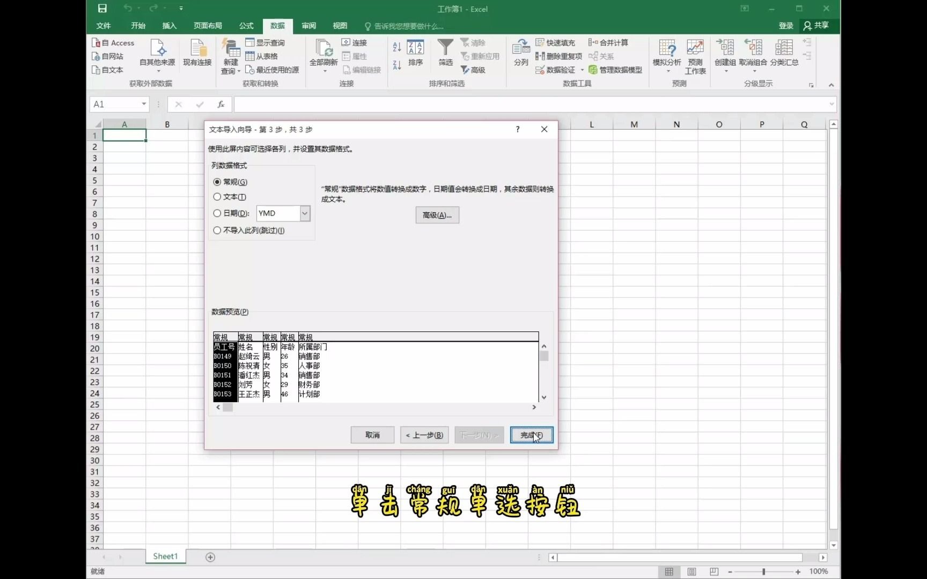The image size is (927, 579).
Task: Sort descending with Z-A icon
Action: pos(397,65)
